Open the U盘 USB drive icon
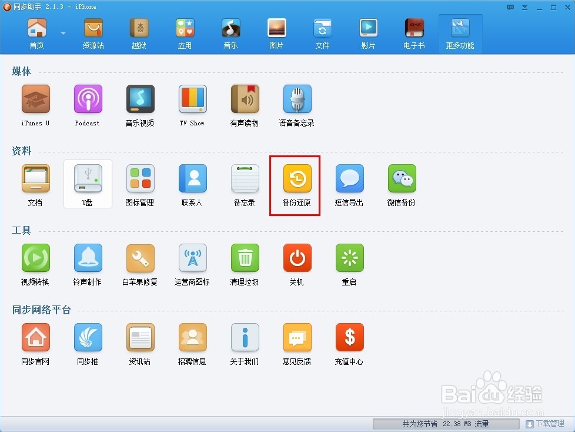Image resolution: width=575 pixels, height=432 pixels. (88, 178)
